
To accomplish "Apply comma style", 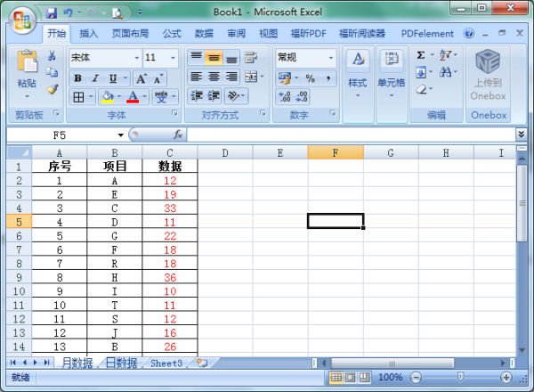I will point(328,78).
